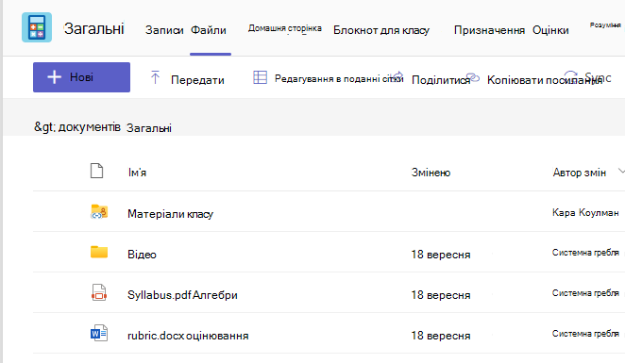625x363 pixels.
Task: Click the link icon beside Копіювати посилання
Action: point(473,76)
